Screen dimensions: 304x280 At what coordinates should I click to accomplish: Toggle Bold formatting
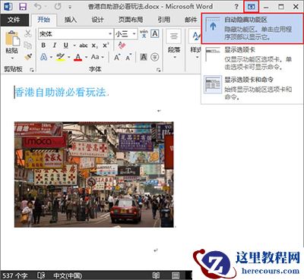pyautogui.click(x=43, y=46)
